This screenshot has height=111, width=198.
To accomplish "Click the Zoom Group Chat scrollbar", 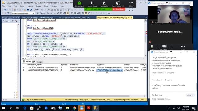I will [196, 87].
